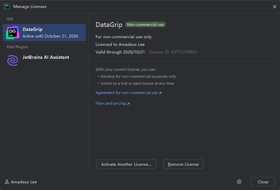Click the Valid through 2026/10/21 text

pyautogui.click(x=120, y=52)
